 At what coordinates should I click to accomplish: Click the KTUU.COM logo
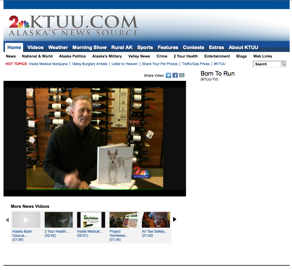point(74,26)
